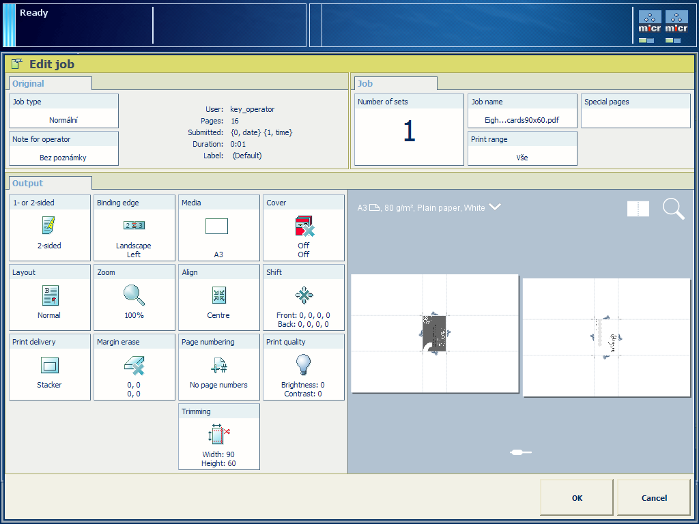The height and width of the screenshot is (524, 699).
Task: Open Page numbering settings
Action: click(x=218, y=366)
